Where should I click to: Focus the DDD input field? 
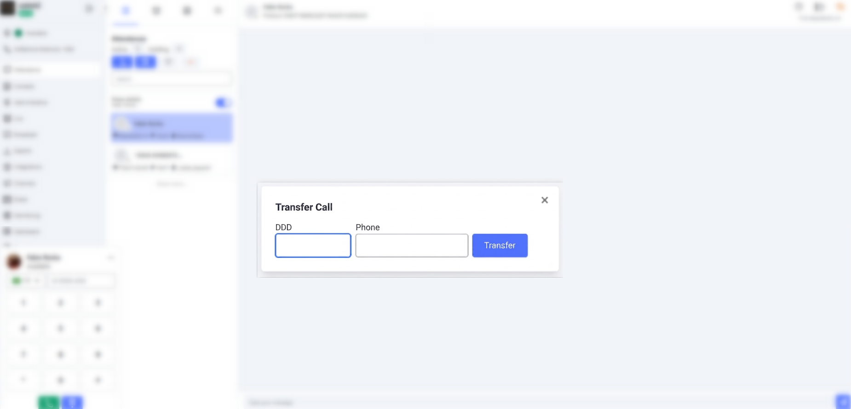point(313,245)
